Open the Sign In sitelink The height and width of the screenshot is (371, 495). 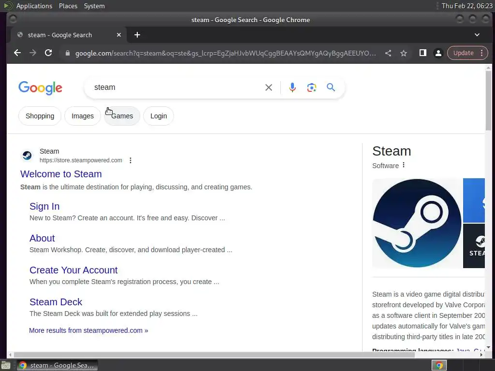44,206
